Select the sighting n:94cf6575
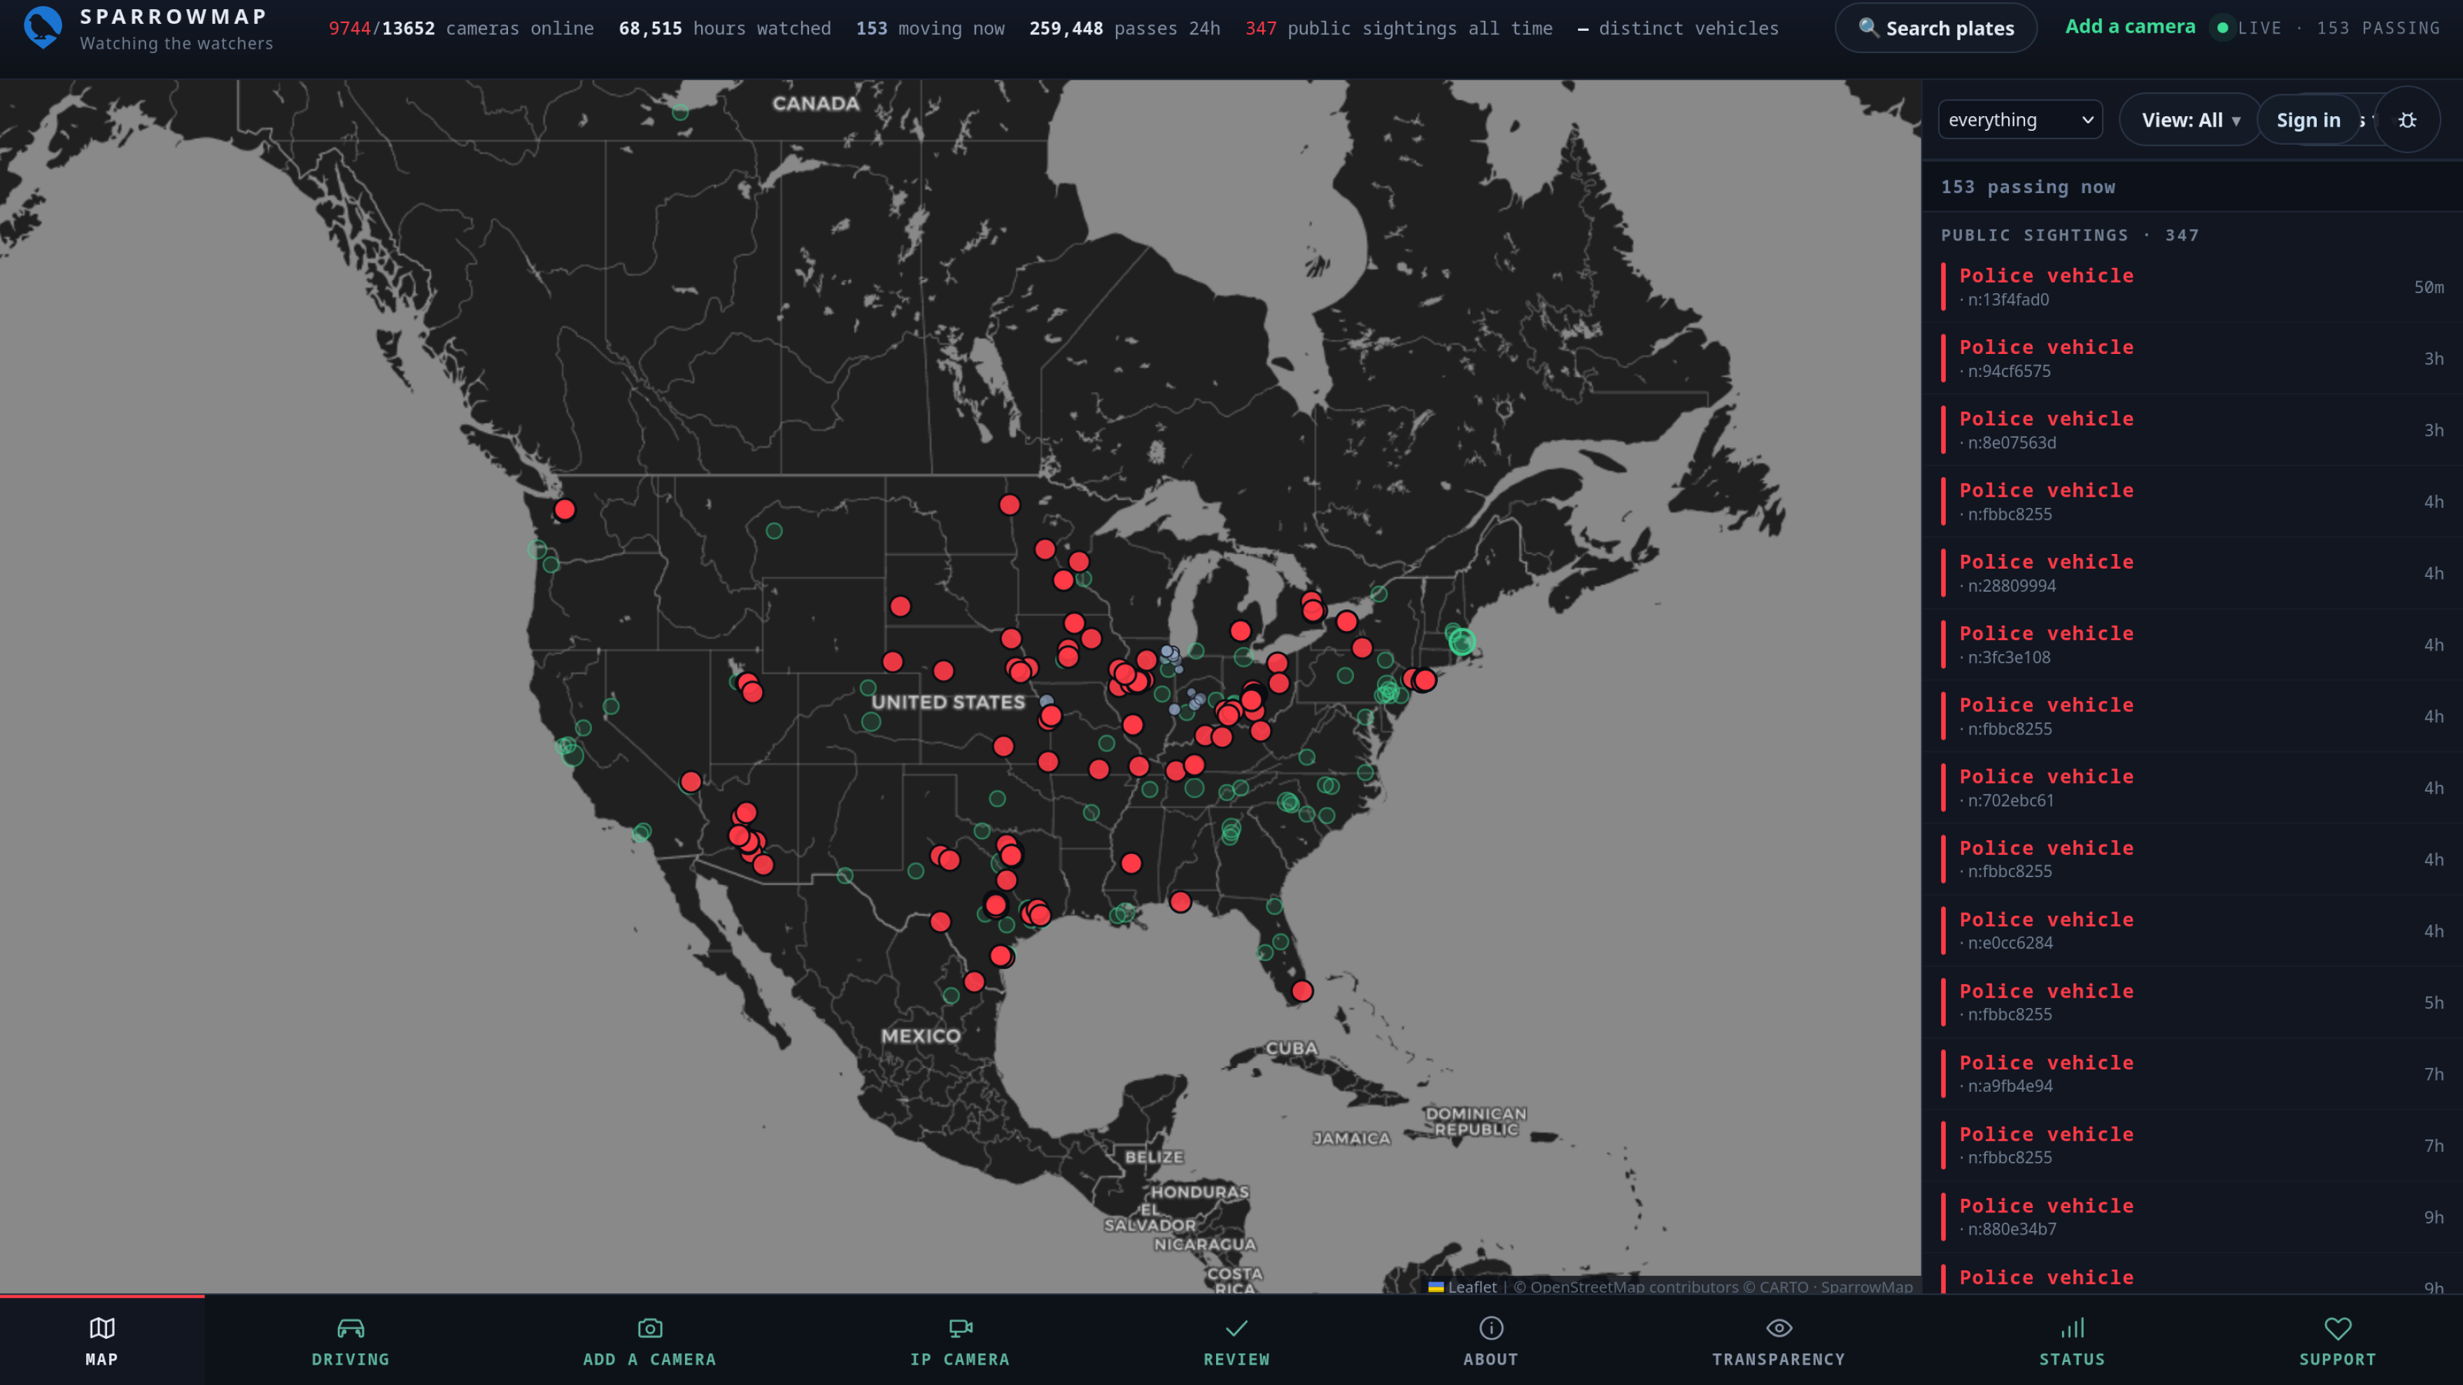 [2192, 358]
